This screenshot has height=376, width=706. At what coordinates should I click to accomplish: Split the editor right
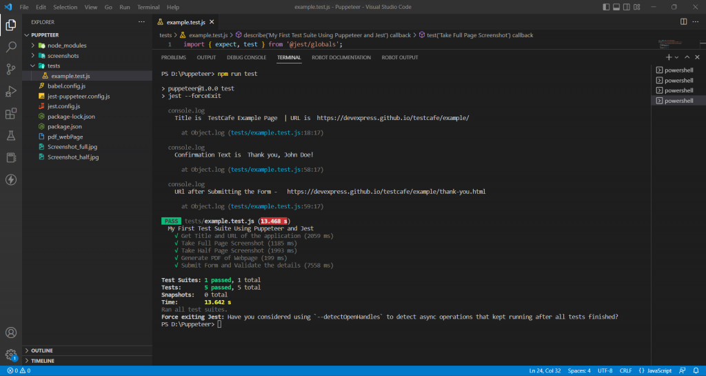click(683, 21)
